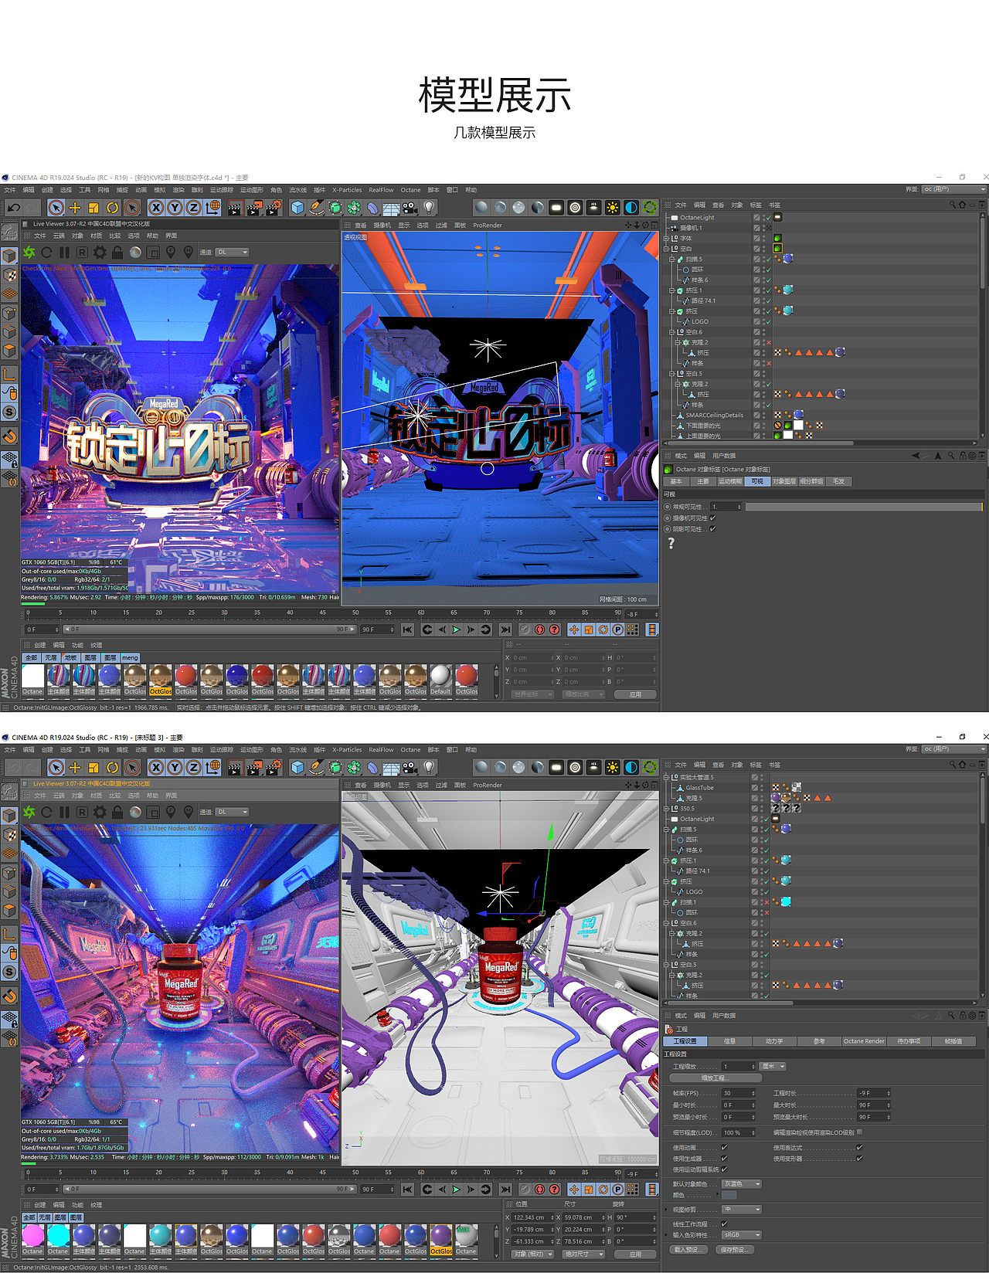Select the Live Selection tool in 单旋渲染字体.c4d window
Screen dimensions: 989x1283
pyautogui.click(x=56, y=207)
